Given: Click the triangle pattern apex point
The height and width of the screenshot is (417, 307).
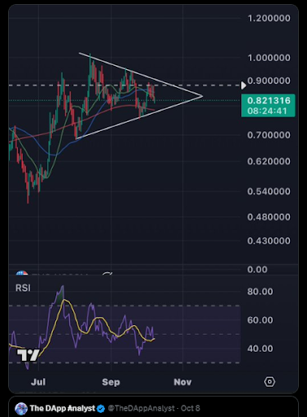Looking at the screenshot, I should tap(202, 96).
